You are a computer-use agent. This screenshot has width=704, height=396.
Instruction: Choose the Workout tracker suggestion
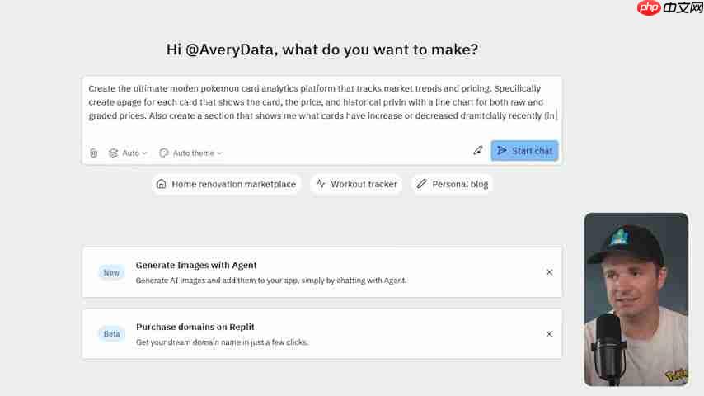click(x=356, y=184)
